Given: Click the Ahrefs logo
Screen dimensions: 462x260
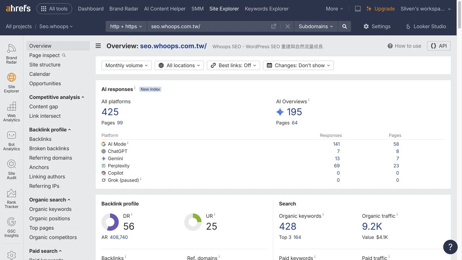Looking at the screenshot, I should (18, 9).
